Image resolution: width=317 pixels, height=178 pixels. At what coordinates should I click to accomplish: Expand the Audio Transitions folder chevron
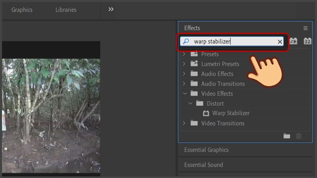pos(184,84)
